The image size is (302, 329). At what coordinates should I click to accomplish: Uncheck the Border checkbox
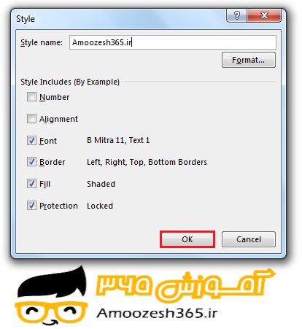coord(31,162)
